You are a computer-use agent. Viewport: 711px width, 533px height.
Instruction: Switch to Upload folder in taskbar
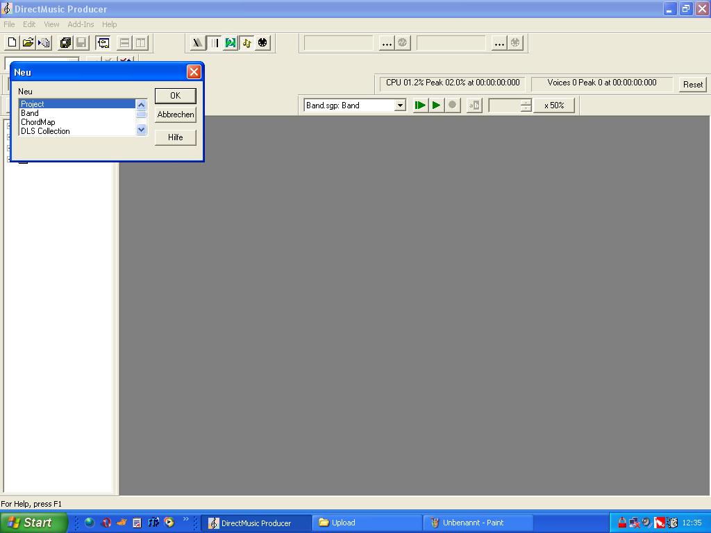pos(367,523)
